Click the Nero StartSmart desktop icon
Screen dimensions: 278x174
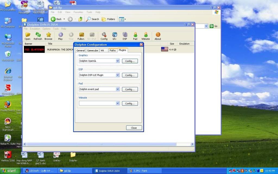[8, 124]
